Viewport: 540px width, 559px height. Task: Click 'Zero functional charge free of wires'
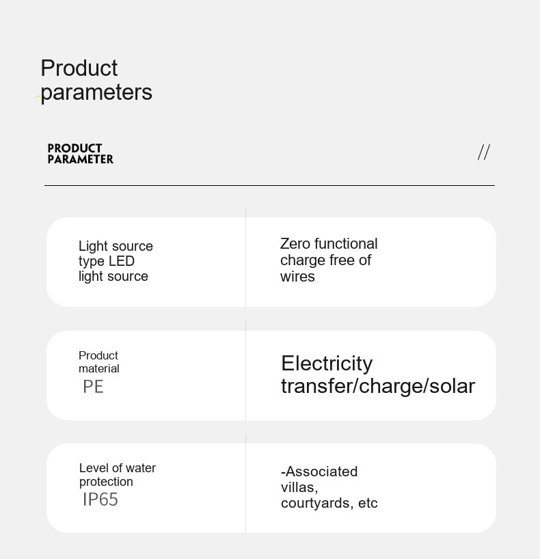pyautogui.click(x=329, y=260)
